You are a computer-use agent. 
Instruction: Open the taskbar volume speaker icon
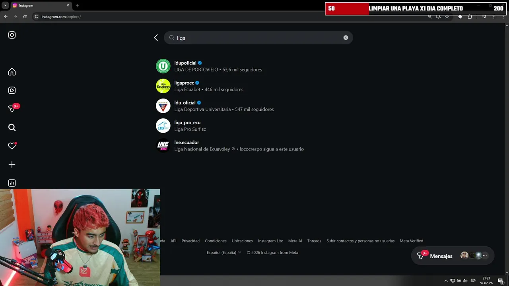tap(465, 281)
